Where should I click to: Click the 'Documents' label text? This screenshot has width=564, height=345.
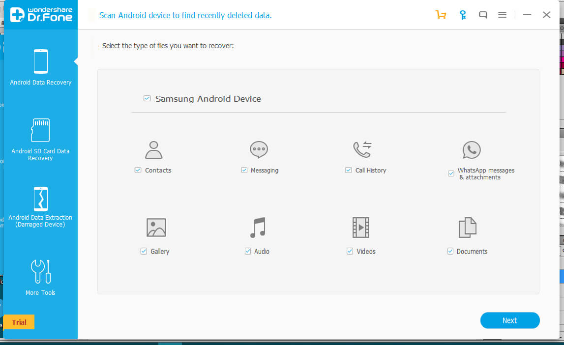[472, 252]
